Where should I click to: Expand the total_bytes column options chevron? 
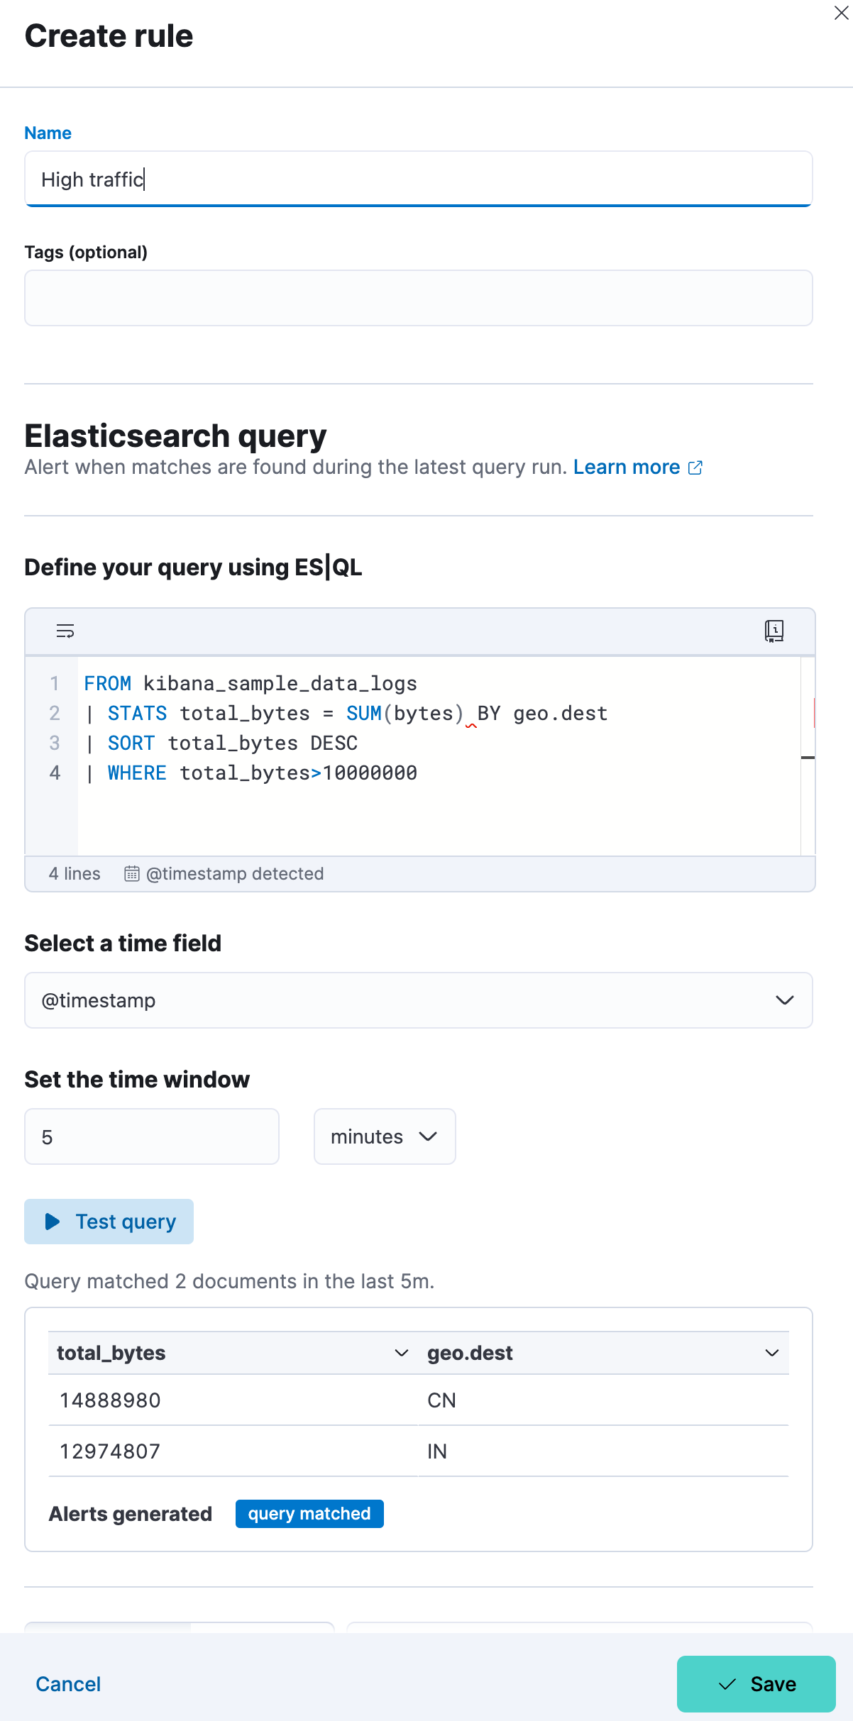click(x=402, y=1353)
